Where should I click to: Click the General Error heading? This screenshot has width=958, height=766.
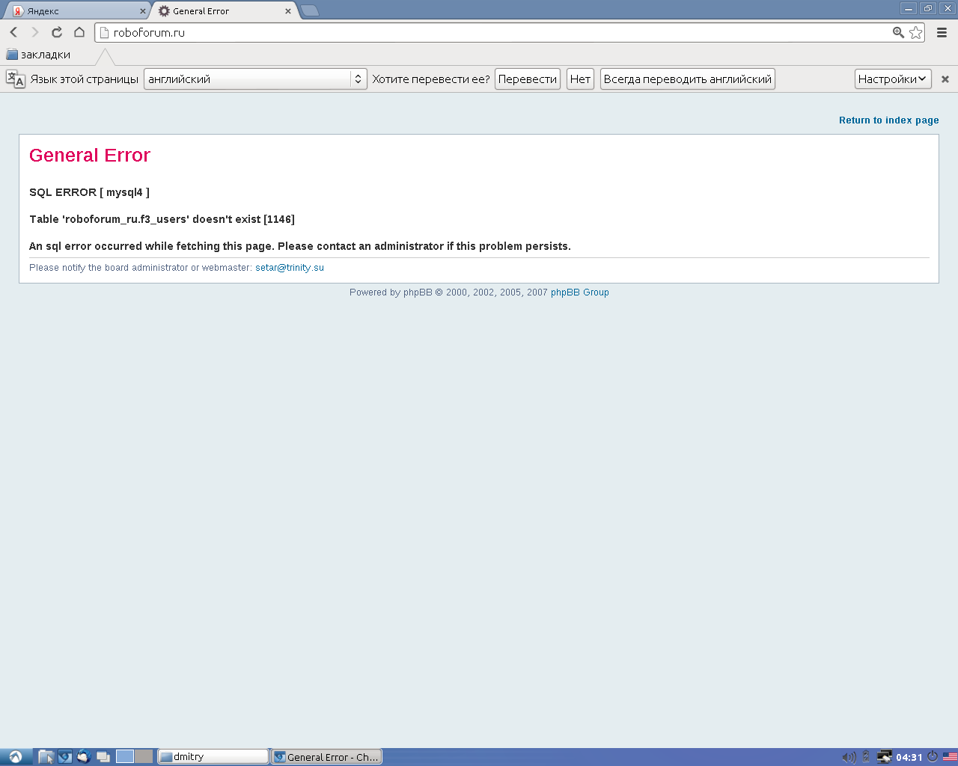coord(90,155)
